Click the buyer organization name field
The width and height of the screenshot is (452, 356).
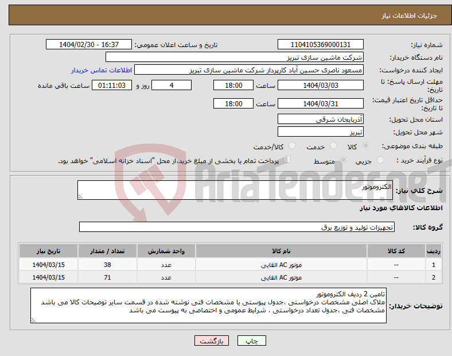[235, 57]
